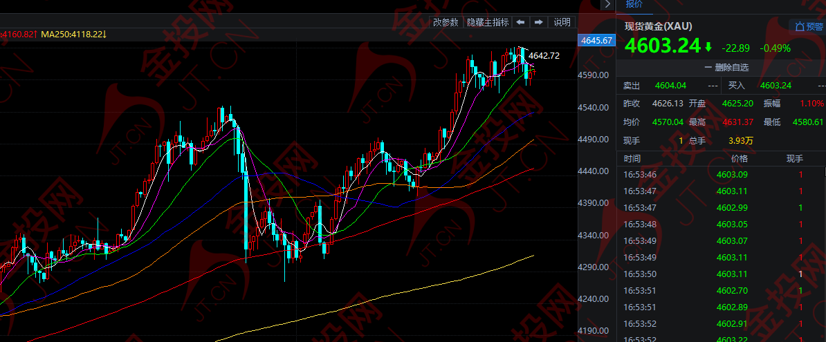The image size is (826, 342).
Task: Open the 说明 description button
Action: (x=562, y=22)
